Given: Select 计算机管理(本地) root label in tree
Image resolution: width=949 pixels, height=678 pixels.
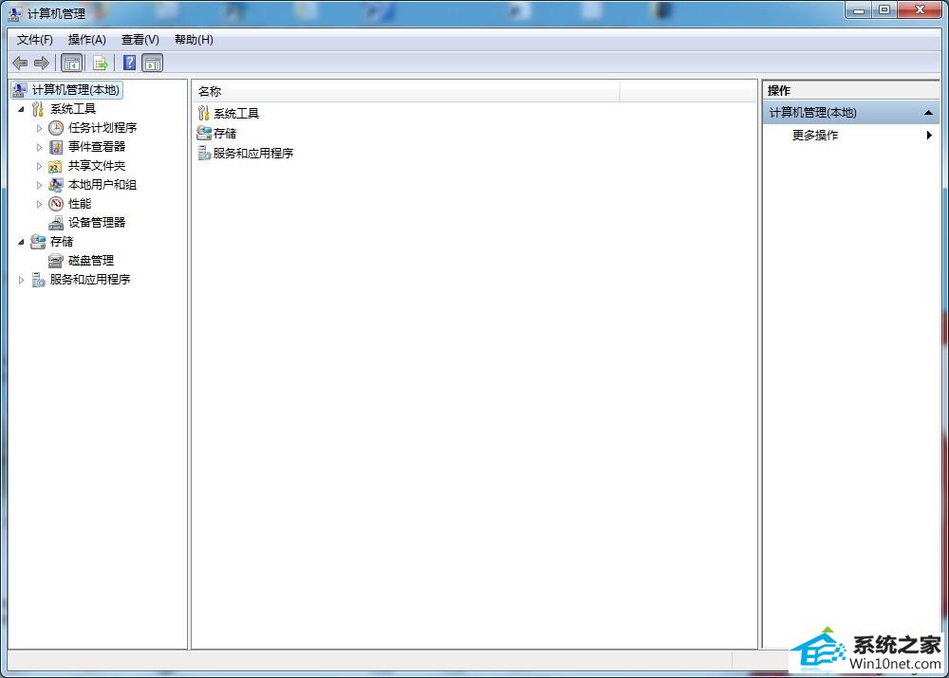Looking at the screenshot, I should click(76, 89).
